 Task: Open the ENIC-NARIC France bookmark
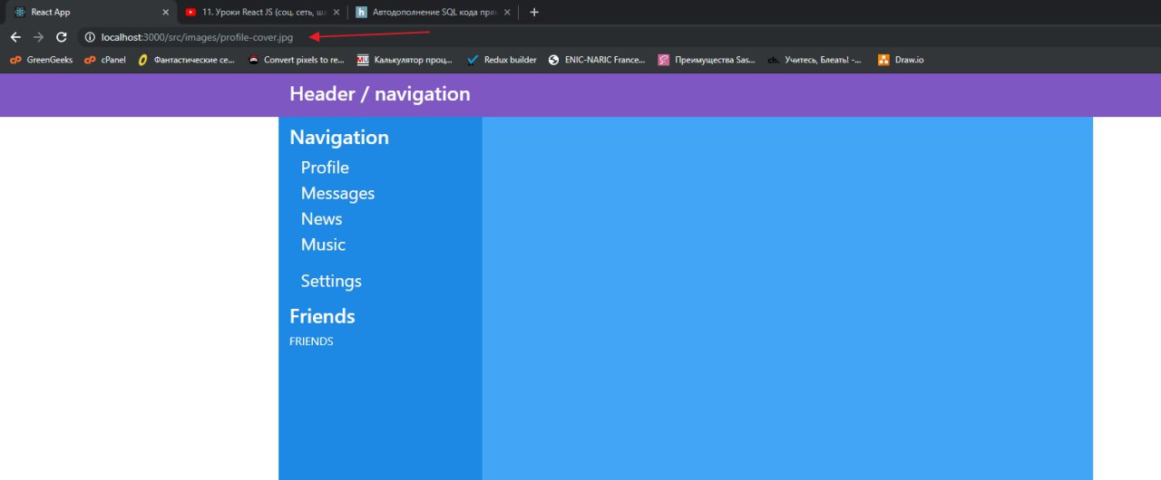coord(597,60)
